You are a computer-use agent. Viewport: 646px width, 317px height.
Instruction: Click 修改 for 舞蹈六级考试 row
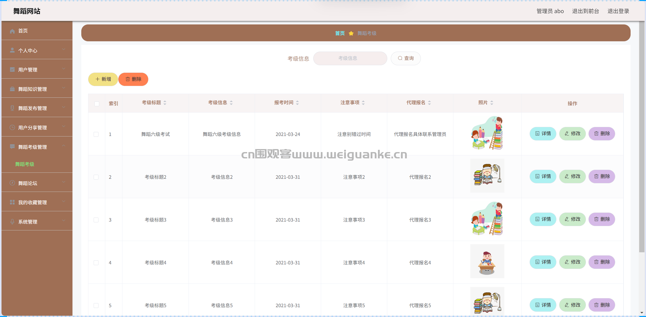tap(572, 134)
